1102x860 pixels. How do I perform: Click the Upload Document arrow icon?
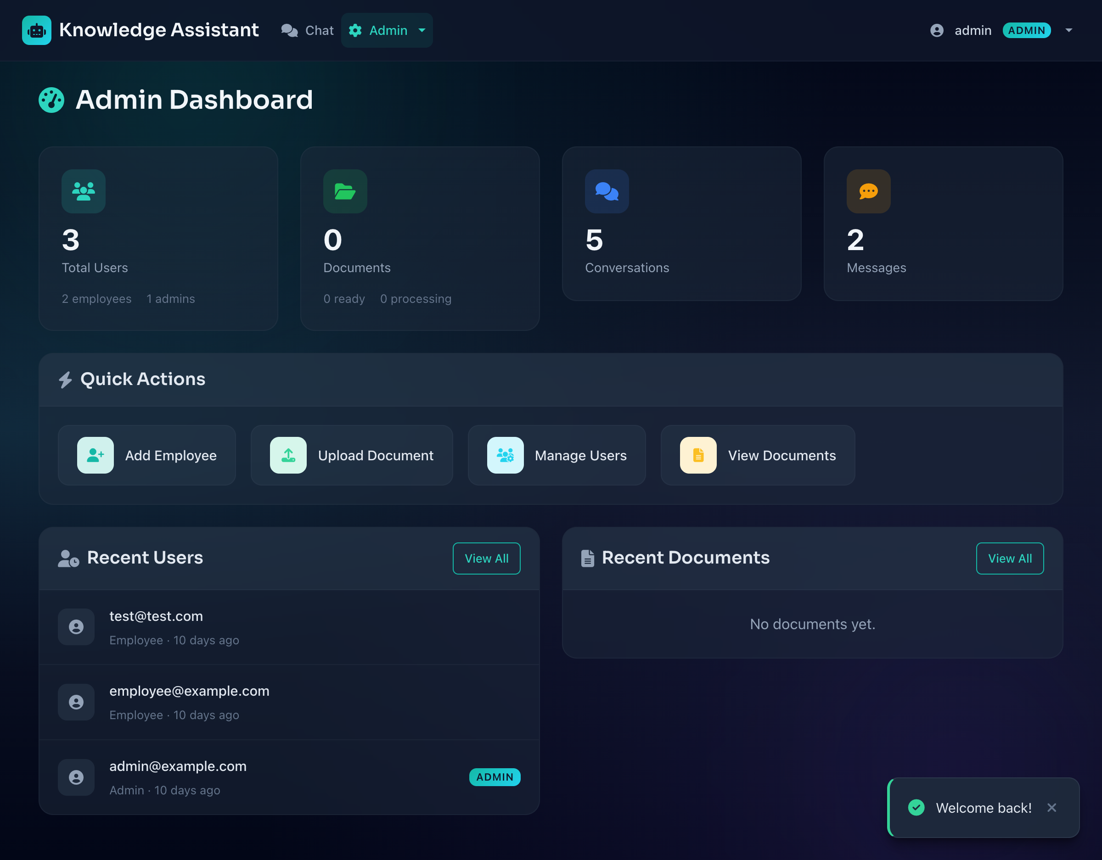[x=288, y=456]
